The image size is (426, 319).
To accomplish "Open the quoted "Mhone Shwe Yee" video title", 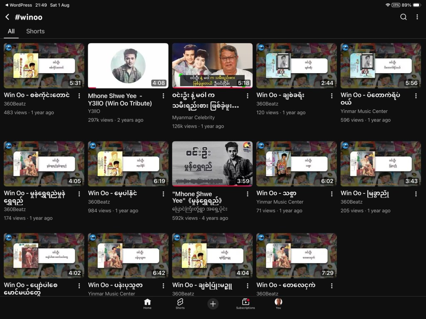I will coord(197,197).
